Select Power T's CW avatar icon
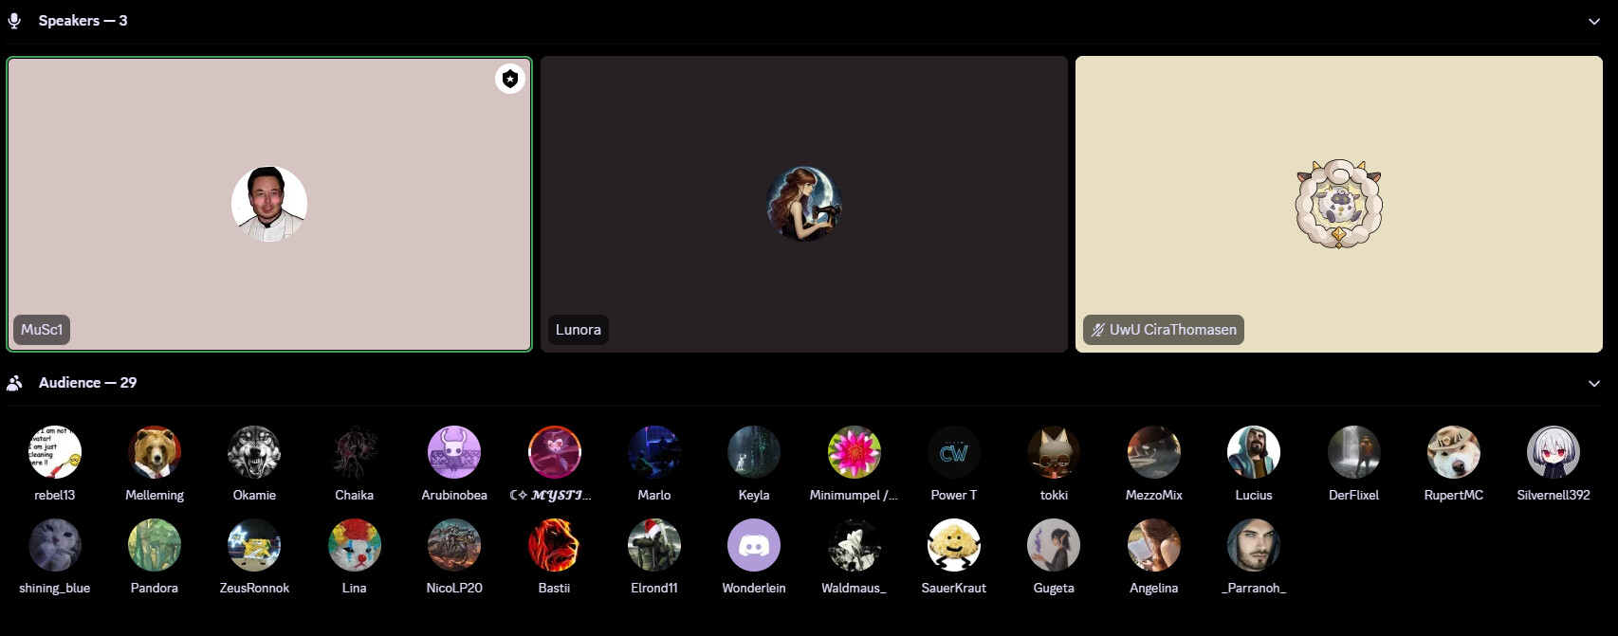The height and width of the screenshot is (636, 1618). 953,452
